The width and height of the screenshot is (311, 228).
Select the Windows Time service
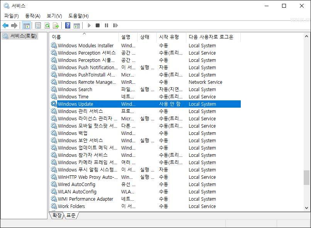[x=145, y=97]
